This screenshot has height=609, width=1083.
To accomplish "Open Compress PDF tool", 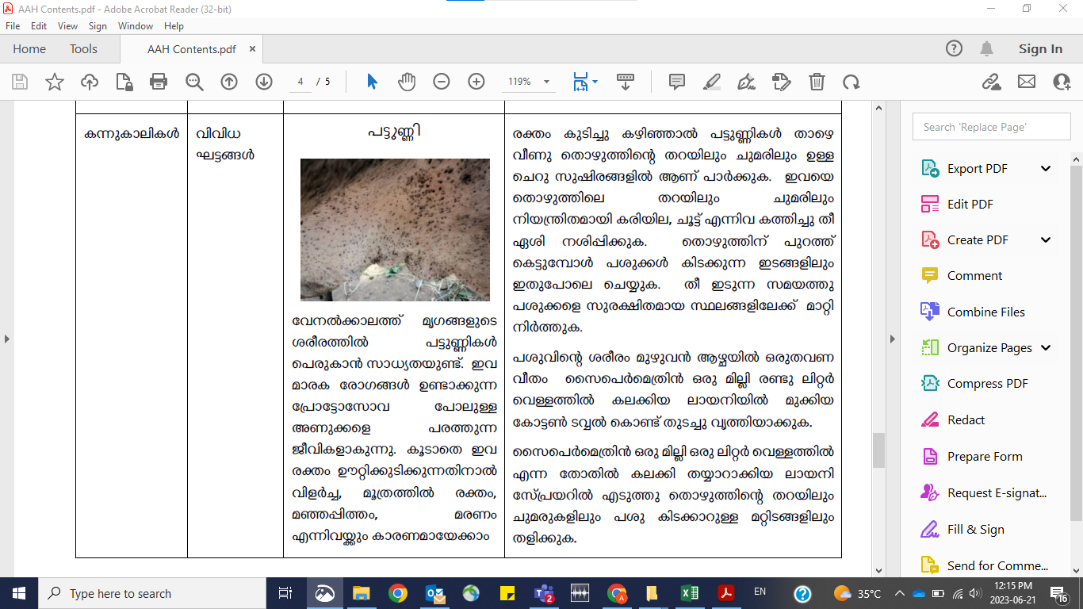I will tap(986, 384).
